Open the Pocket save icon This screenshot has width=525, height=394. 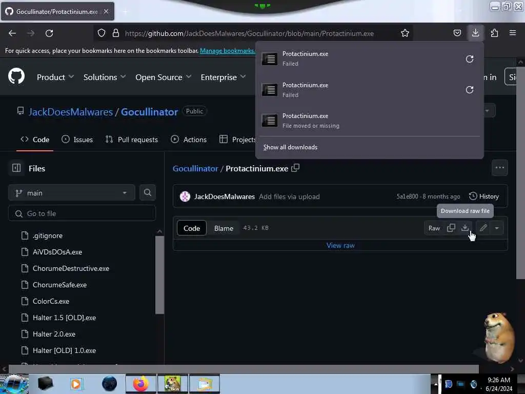[457, 33]
